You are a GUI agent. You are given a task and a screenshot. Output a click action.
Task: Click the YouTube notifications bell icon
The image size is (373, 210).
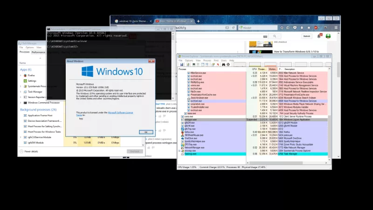click(319, 36)
